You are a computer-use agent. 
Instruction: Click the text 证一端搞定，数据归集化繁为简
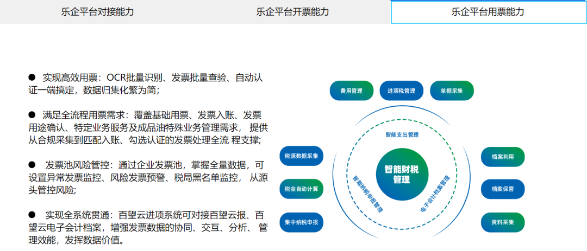tap(94, 91)
